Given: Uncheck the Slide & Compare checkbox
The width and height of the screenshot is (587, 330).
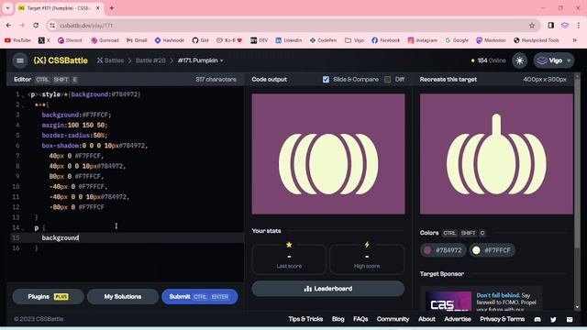Looking at the screenshot, I should (326, 80).
